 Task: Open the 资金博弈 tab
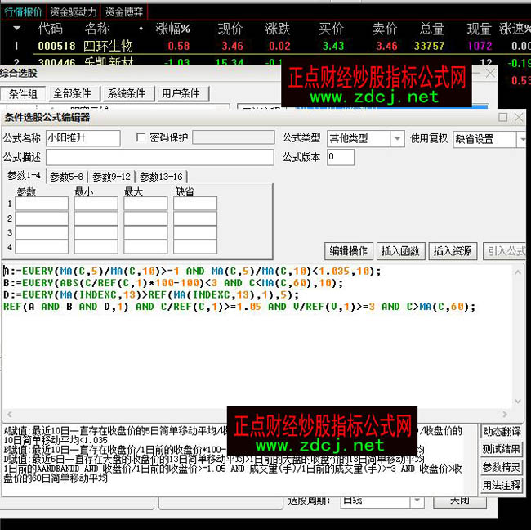point(124,11)
